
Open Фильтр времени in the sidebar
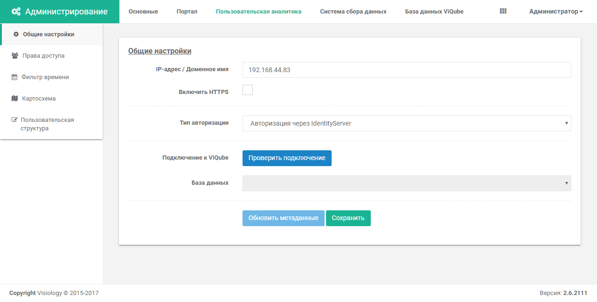pos(51,77)
